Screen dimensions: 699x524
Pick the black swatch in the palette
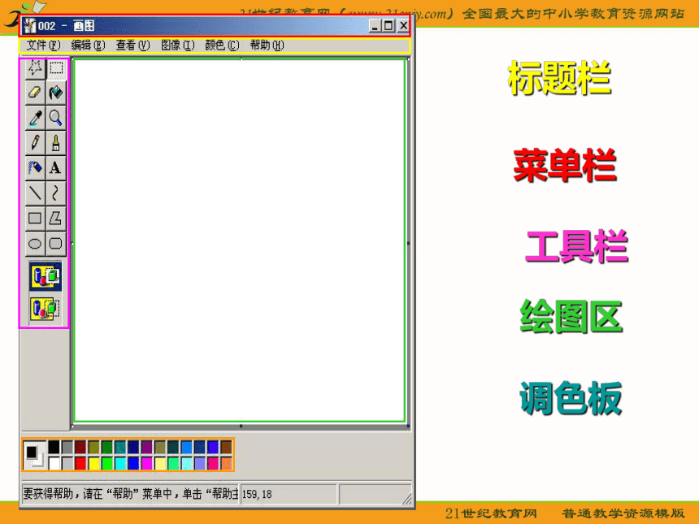click(54, 447)
